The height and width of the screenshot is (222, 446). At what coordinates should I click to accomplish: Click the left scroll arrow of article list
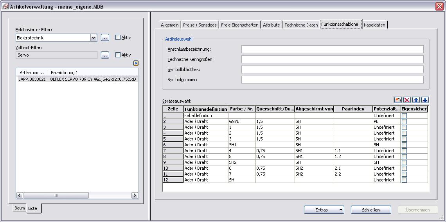pyautogui.click(x=20, y=195)
